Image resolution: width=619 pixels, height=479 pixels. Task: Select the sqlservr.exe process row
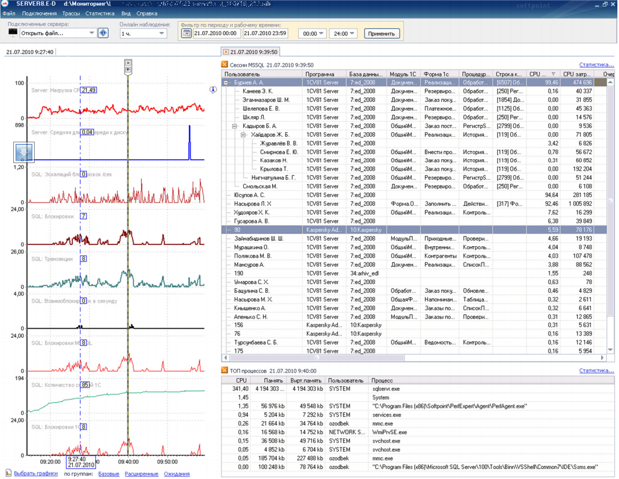pyautogui.click(x=418, y=389)
